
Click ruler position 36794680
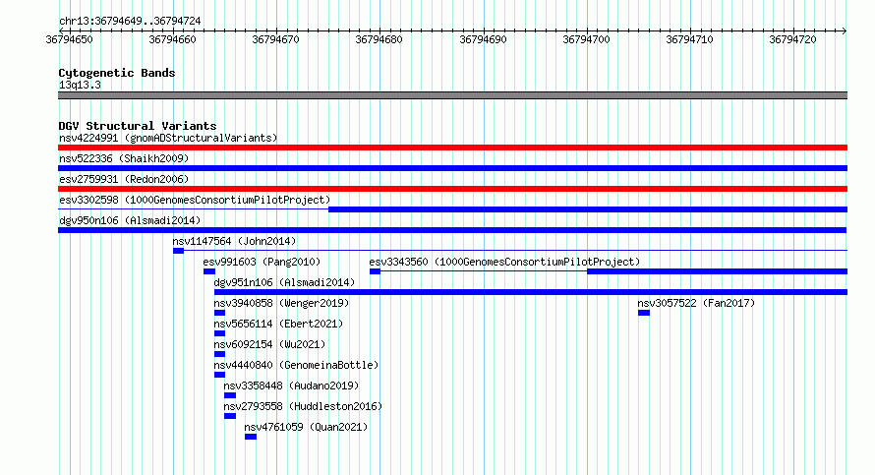click(379, 39)
